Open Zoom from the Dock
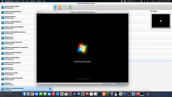Viewport: 172px width, 97px height. pyautogui.click(x=37, y=94)
